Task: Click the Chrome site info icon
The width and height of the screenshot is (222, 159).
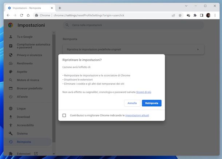Action: tap(36, 15)
